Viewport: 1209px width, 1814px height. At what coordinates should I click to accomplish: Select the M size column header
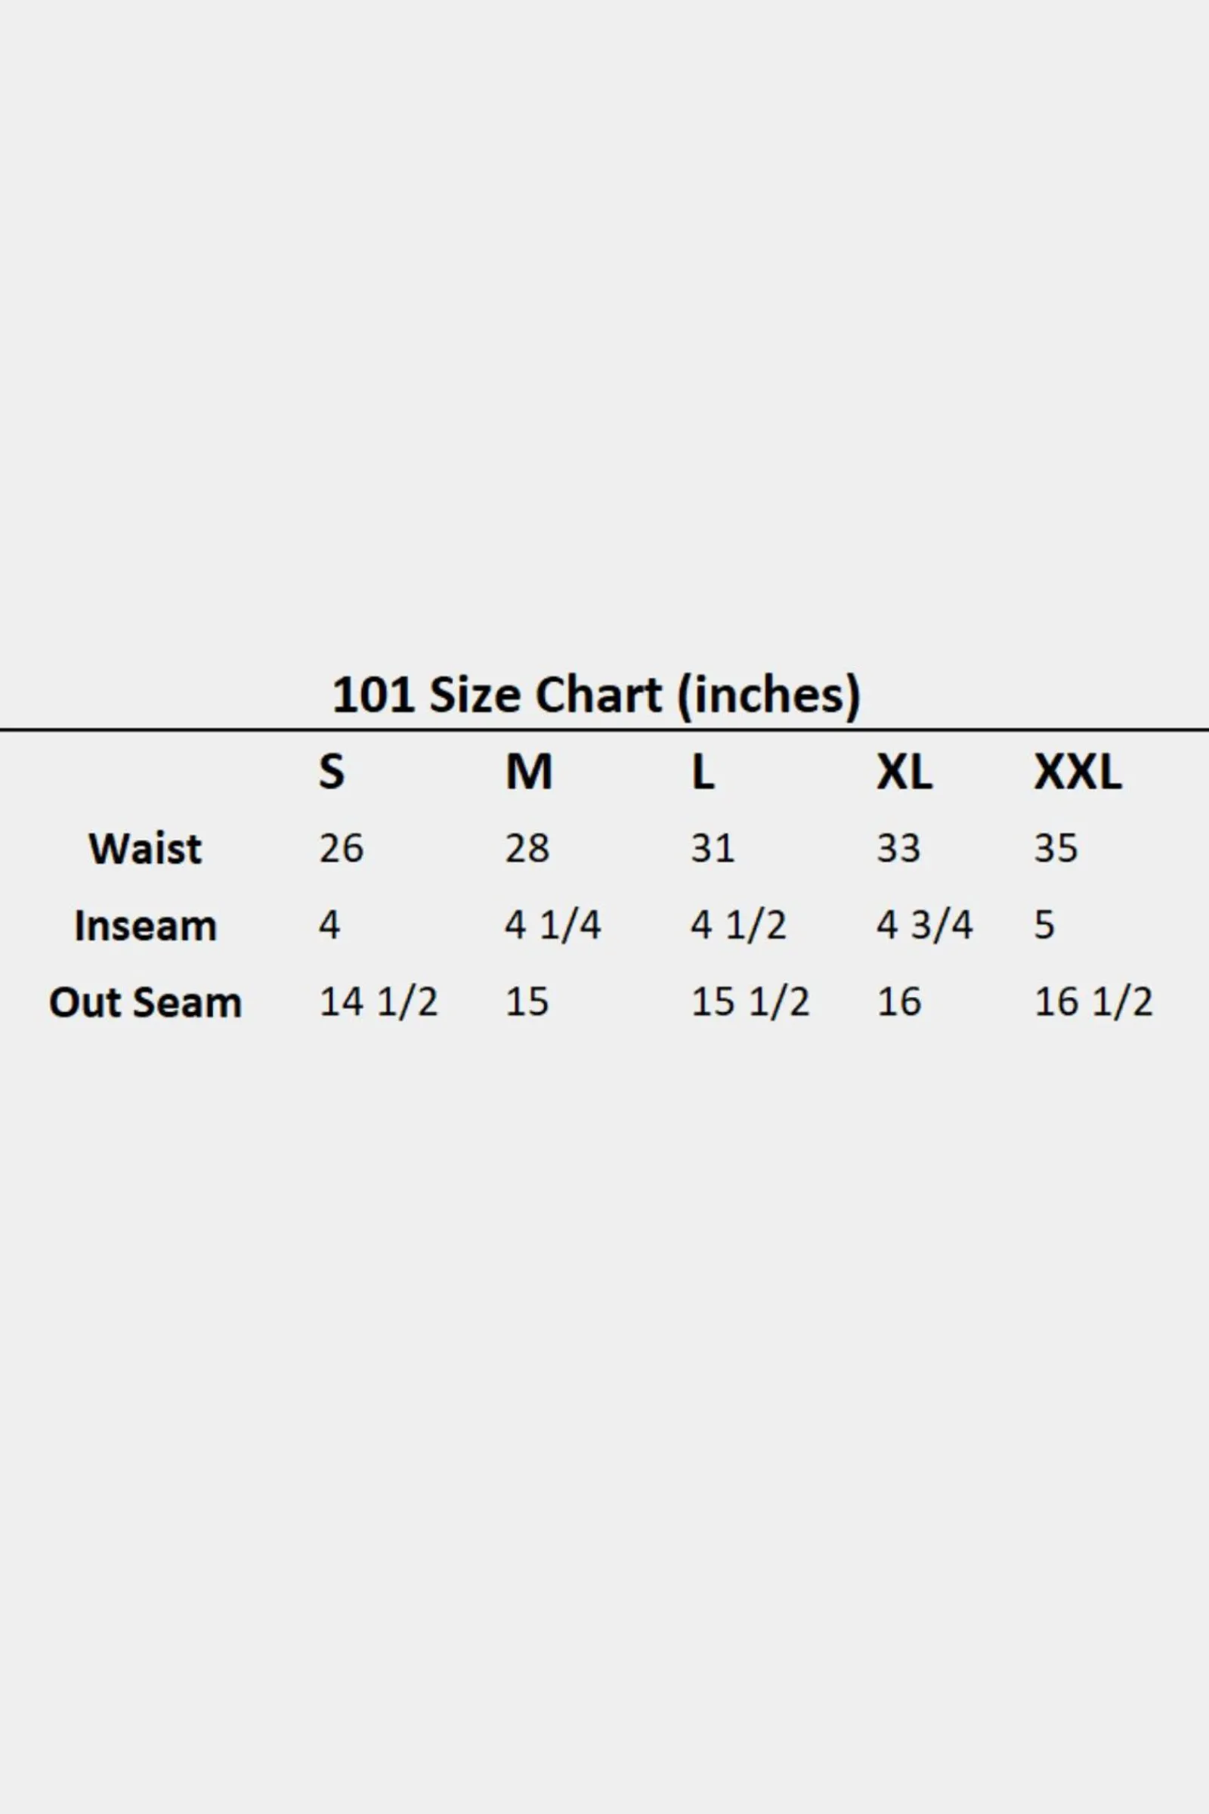[529, 771]
